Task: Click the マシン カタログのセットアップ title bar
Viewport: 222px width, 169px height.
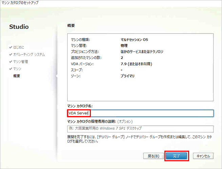Action: click(x=21, y=3)
